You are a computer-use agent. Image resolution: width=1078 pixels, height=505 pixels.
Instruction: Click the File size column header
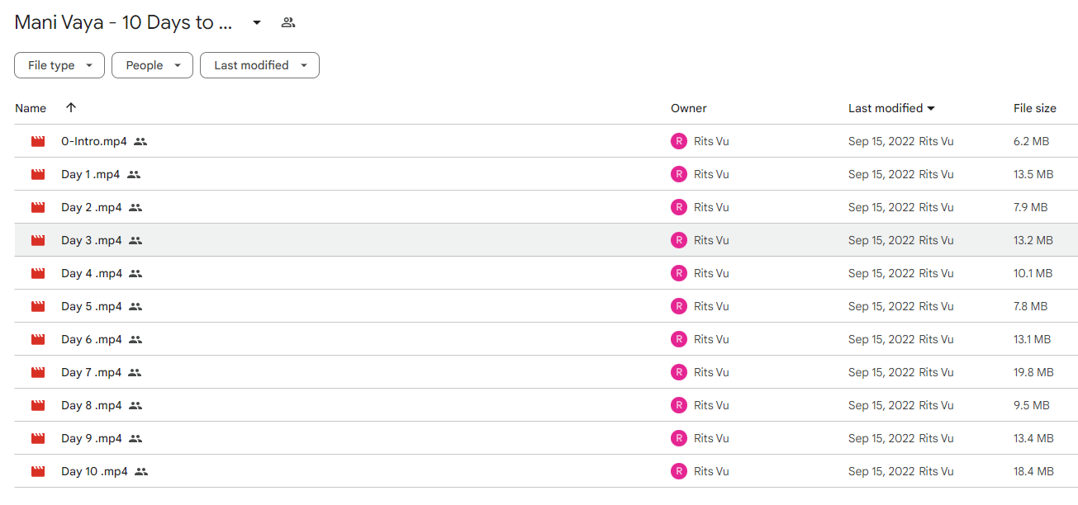click(1035, 108)
